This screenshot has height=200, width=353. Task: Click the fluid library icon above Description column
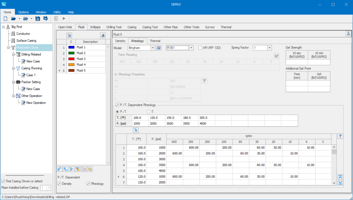[x=103, y=35]
